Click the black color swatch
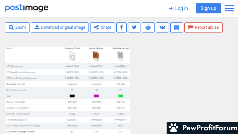The width and height of the screenshot is (238, 134). [72, 96]
